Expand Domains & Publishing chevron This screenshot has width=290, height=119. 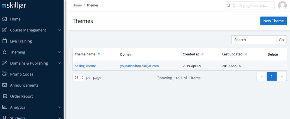tap(60, 63)
